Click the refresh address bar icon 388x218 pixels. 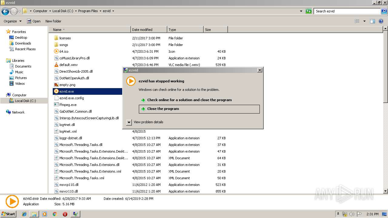point(309,11)
